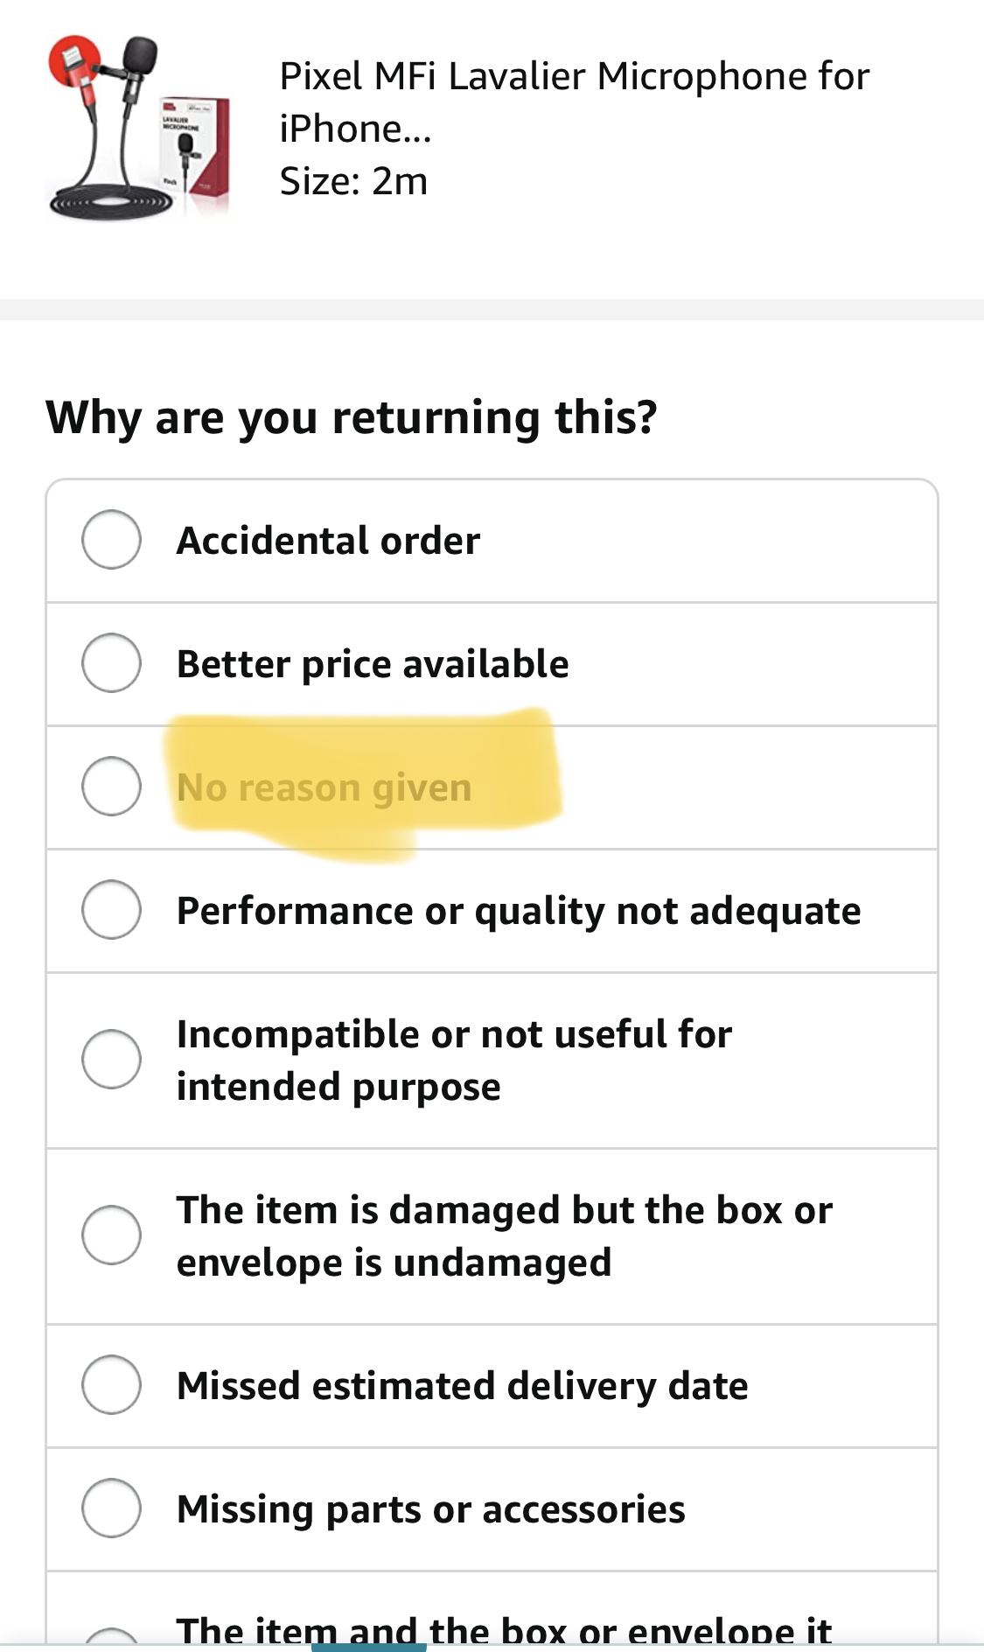Image resolution: width=984 pixels, height=1652 pixels.
Task: Pick Incompatible or not useful radio button
Action: click(111, 1060)
